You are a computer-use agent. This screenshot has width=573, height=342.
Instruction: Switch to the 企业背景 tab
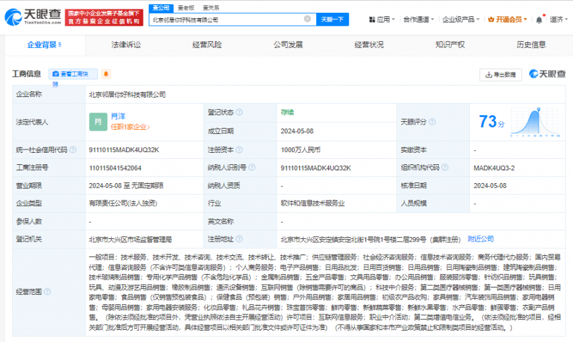pos(44,45)
